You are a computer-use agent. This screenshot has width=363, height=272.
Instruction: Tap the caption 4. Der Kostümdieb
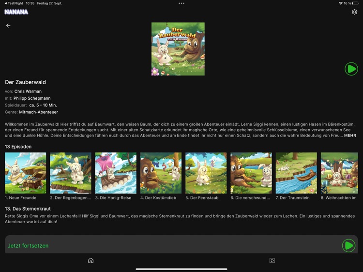[158, 197]
